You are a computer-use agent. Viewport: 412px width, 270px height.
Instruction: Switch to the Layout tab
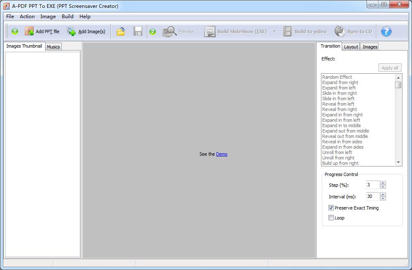[x=351, y=46]
